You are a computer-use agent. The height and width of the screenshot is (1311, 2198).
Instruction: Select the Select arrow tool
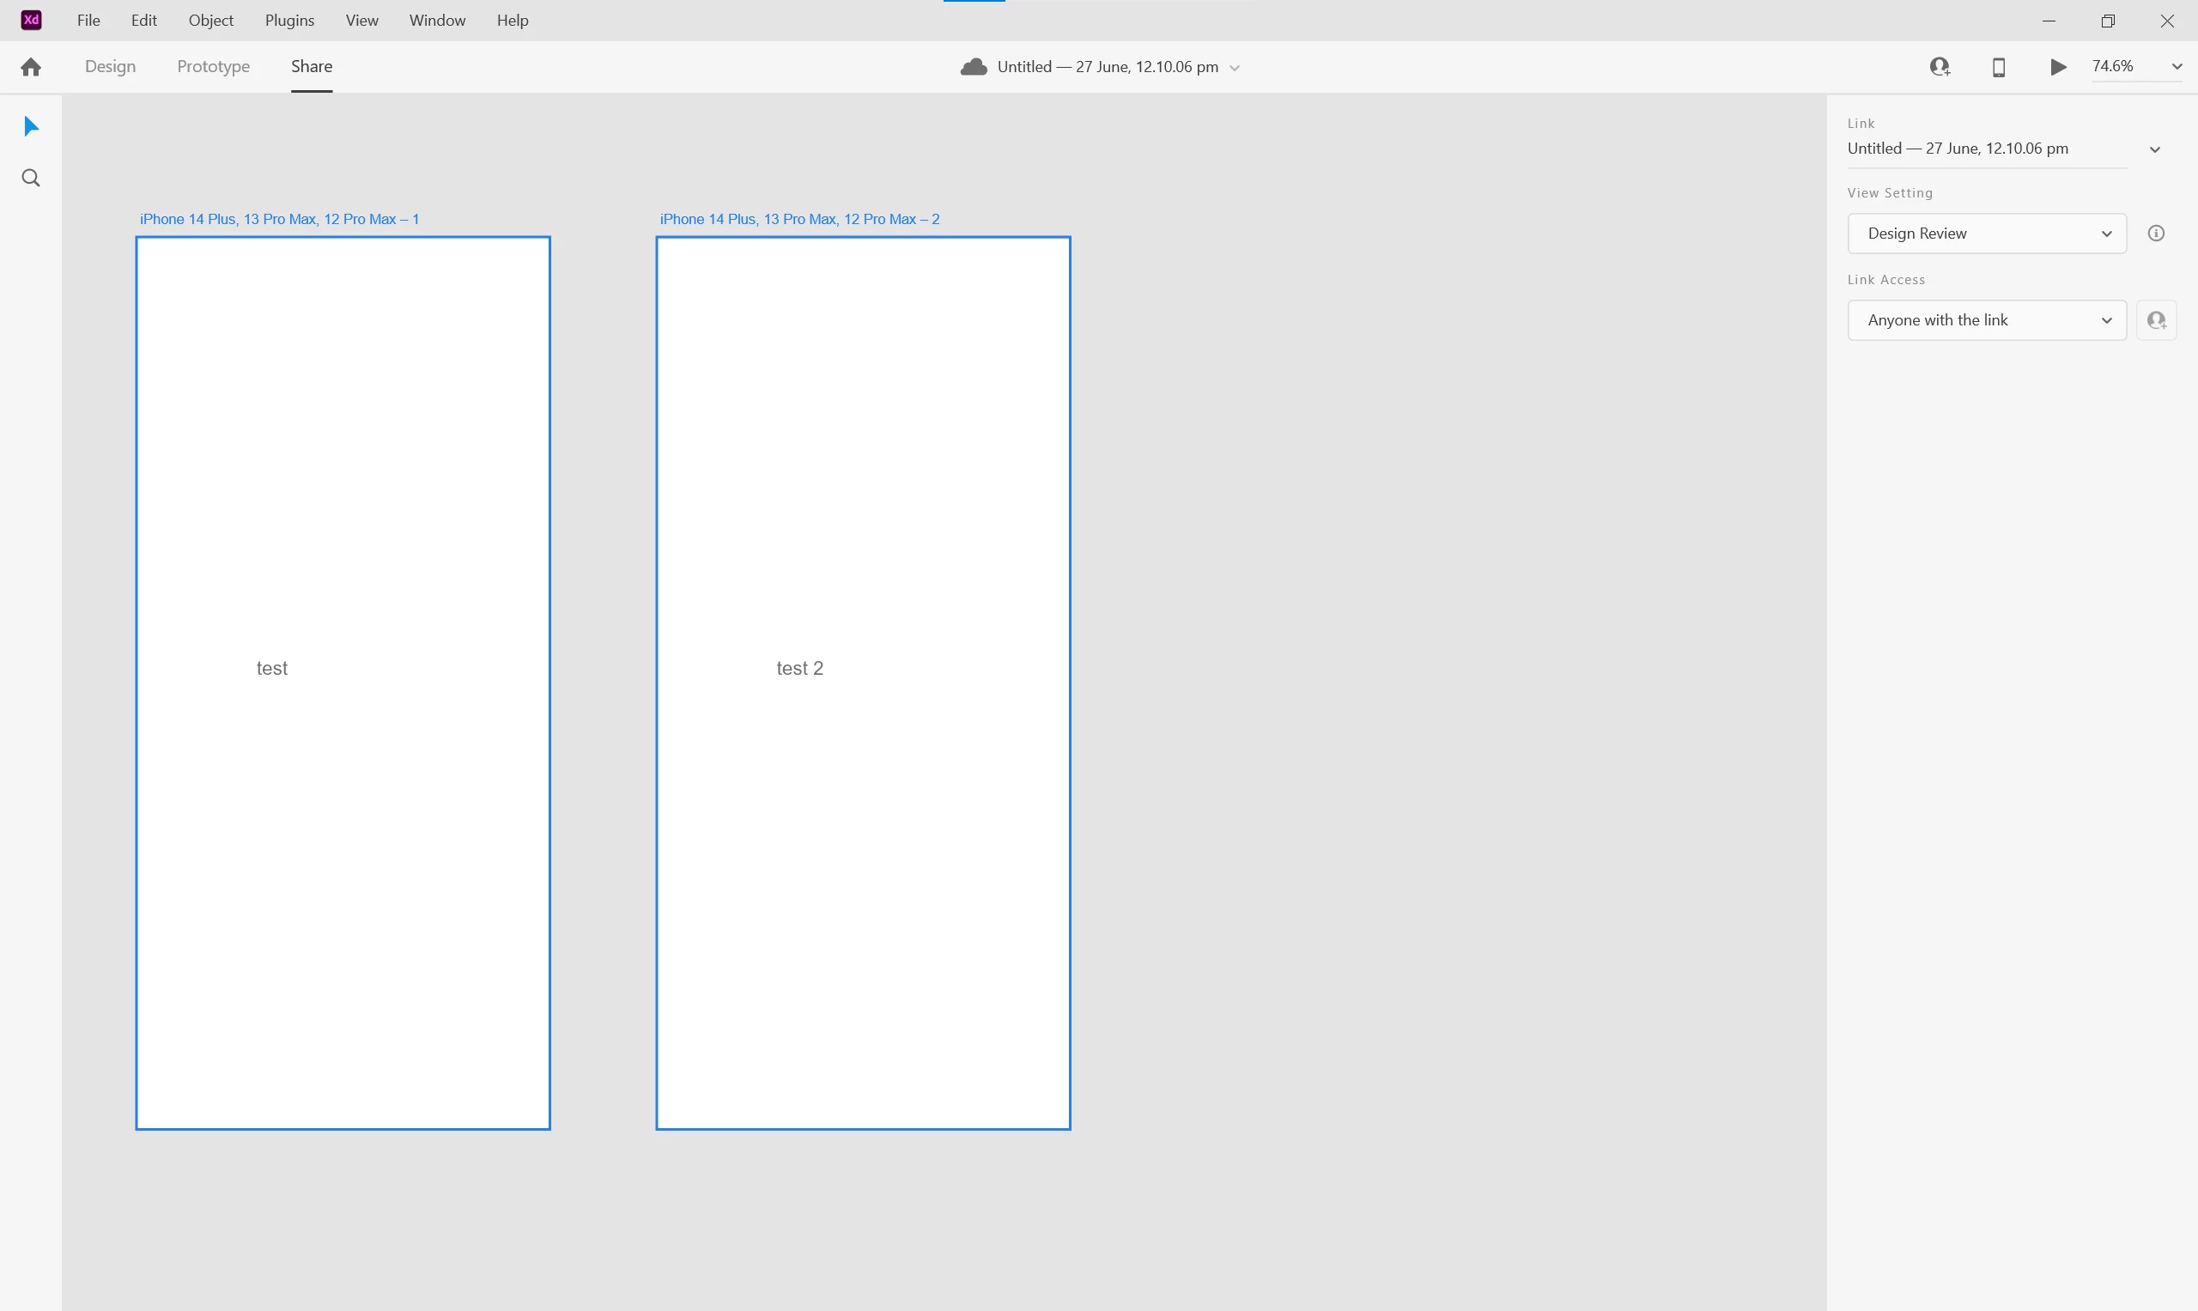click(31, 126)
